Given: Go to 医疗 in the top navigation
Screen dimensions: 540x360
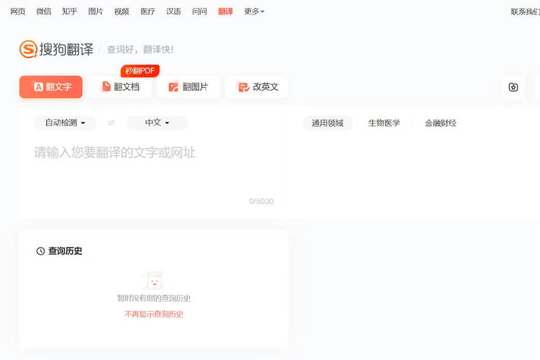Looking at the screenshot, I should coord(148,11).
